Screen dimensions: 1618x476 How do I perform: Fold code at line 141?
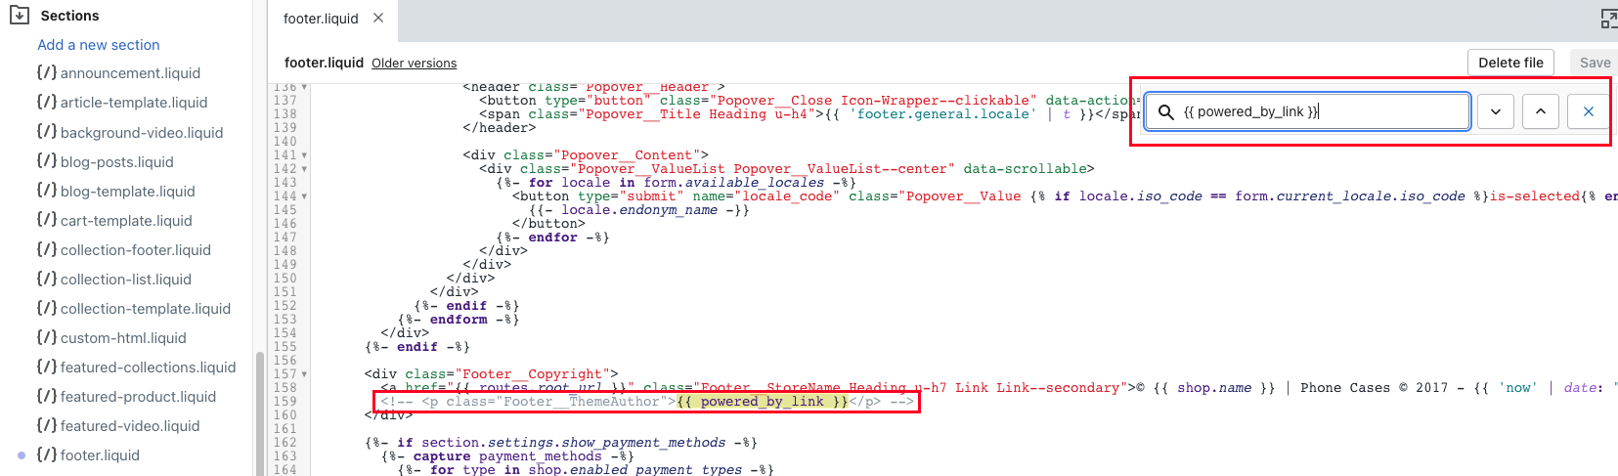point(304,155)
